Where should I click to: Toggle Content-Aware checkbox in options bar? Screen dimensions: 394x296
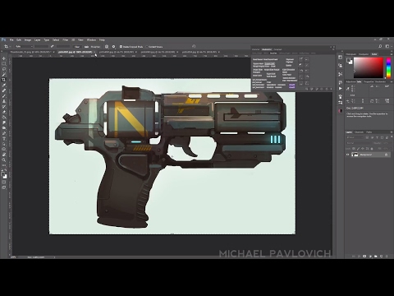(147, 47)
